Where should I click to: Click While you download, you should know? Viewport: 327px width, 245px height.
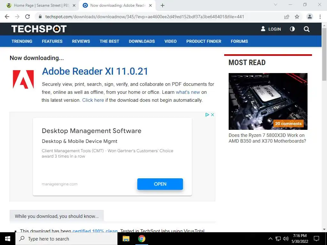tap(57, 216)
